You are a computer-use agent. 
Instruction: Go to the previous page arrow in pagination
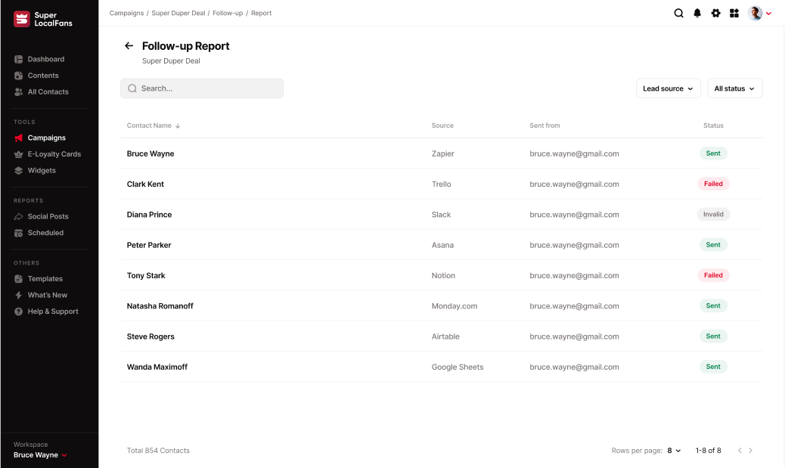pyautogui.click(x=740, y=451)
